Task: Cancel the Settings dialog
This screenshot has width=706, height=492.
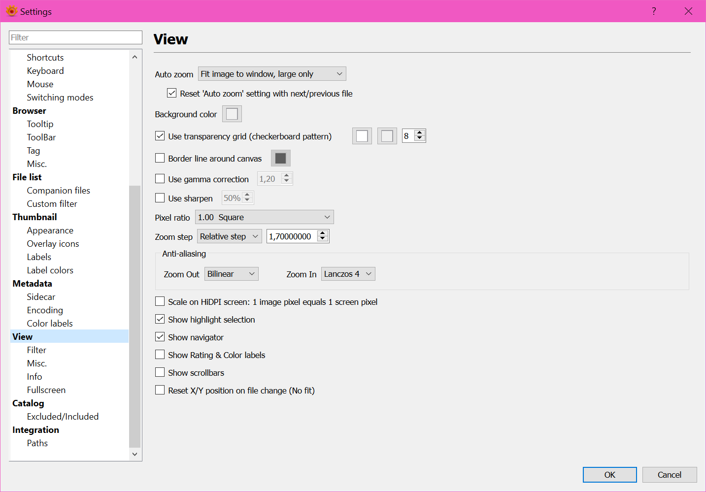Action: [670, 474]
